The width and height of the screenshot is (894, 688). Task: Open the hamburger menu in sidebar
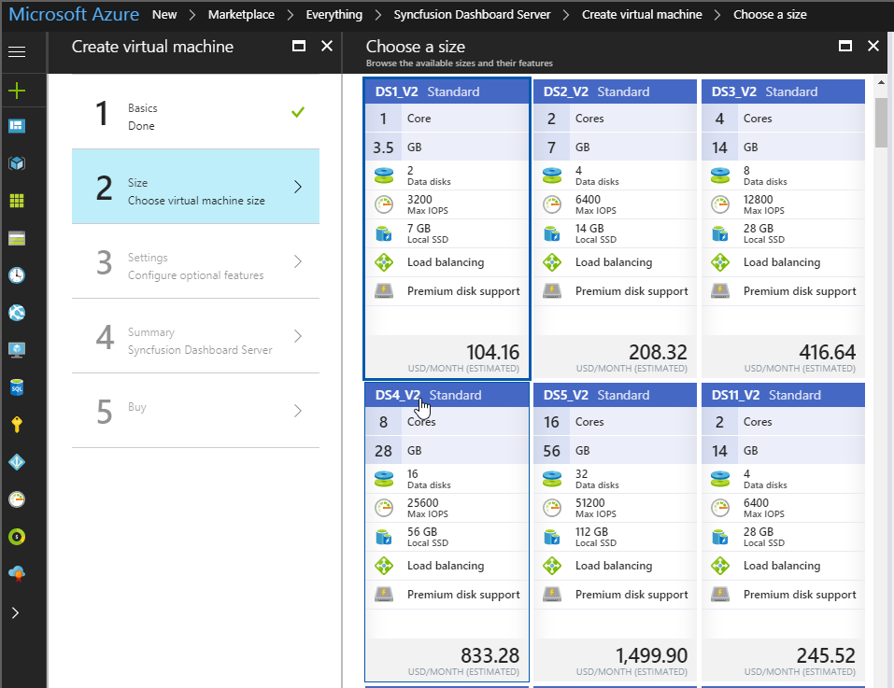pos(17,51)
